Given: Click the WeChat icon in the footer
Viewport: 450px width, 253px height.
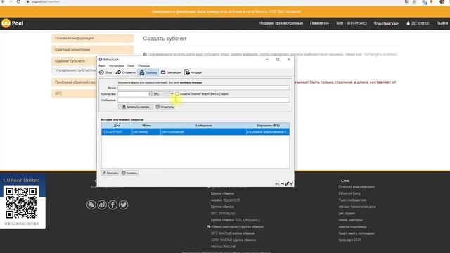Looking at the screenshot, I should point(91,205).
